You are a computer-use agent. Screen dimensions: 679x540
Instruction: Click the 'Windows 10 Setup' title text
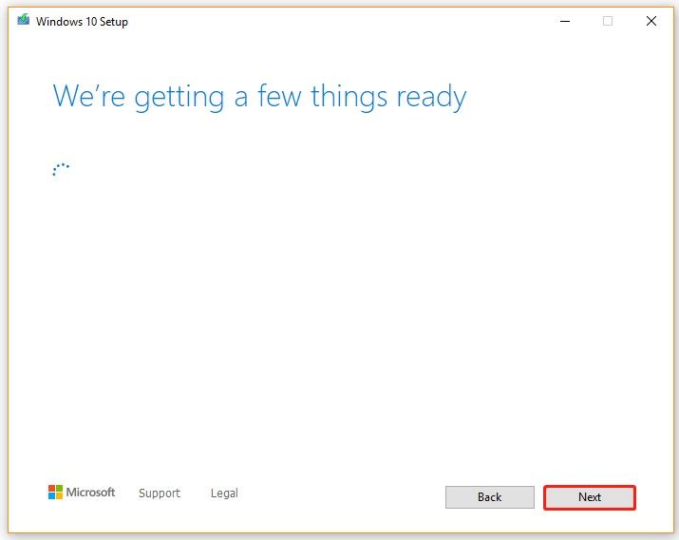(x=82, y=22)
